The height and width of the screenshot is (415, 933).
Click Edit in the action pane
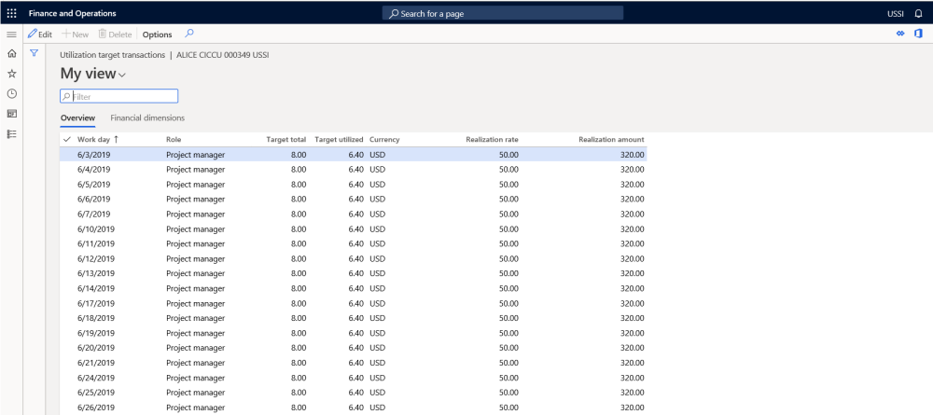coord(40,35)
